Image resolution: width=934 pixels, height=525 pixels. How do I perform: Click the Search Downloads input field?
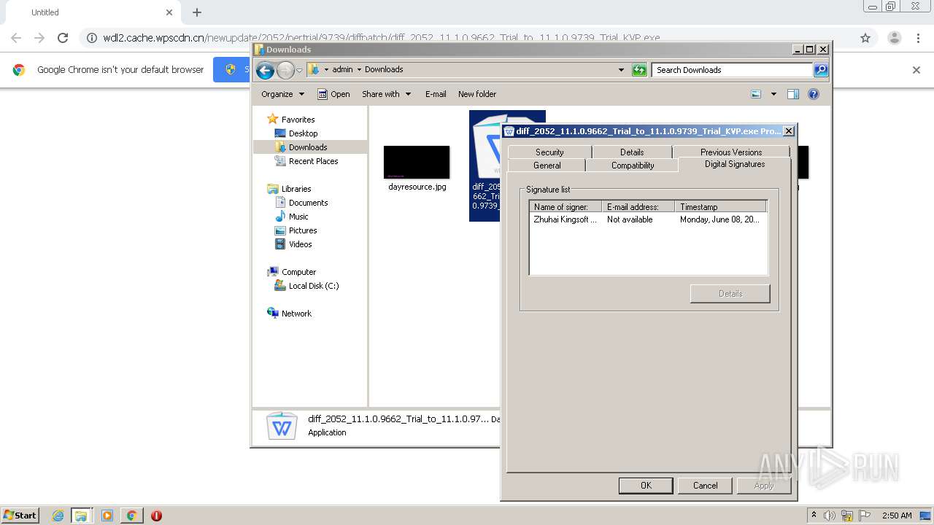pos(732,70)
